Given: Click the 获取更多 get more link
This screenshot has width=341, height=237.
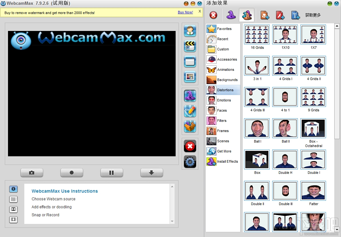Looking at the screenshot, I should tap(313, 15).
